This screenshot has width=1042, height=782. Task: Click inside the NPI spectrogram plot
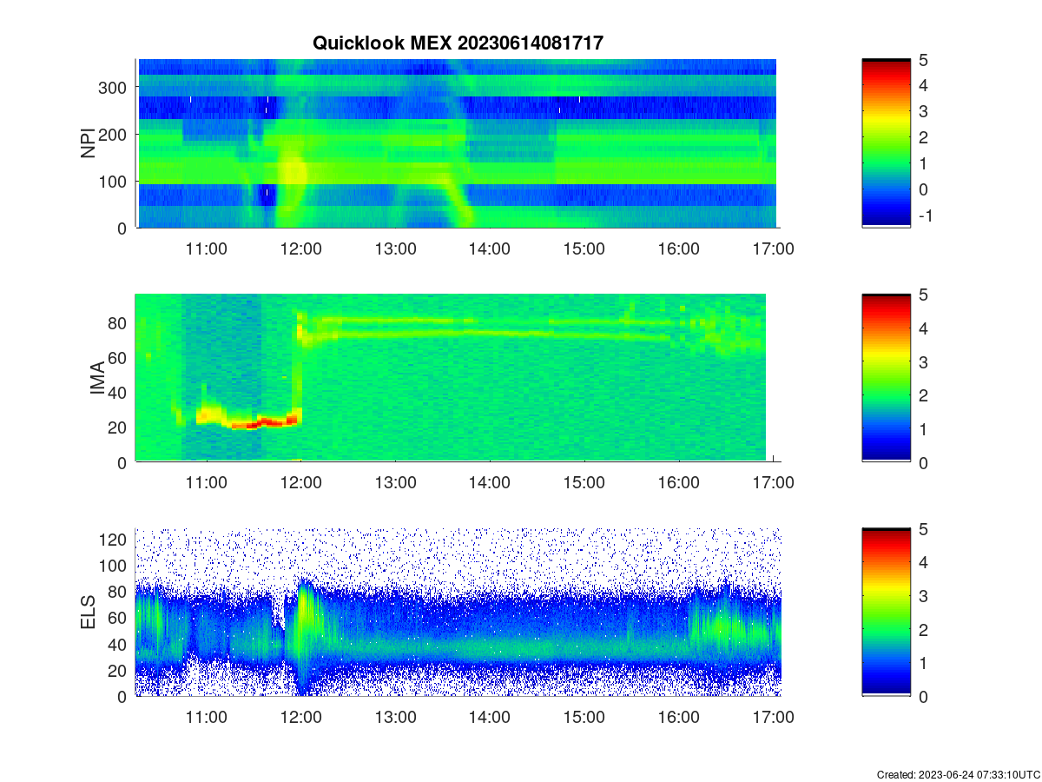click(x=456, y=143)
